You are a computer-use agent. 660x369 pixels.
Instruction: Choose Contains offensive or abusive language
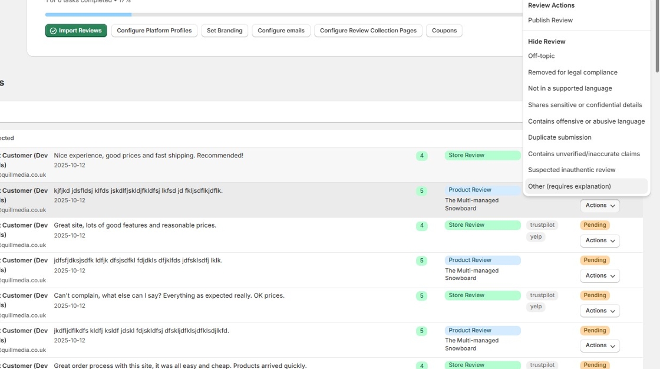pyautogui.click(x=586, y=121)
